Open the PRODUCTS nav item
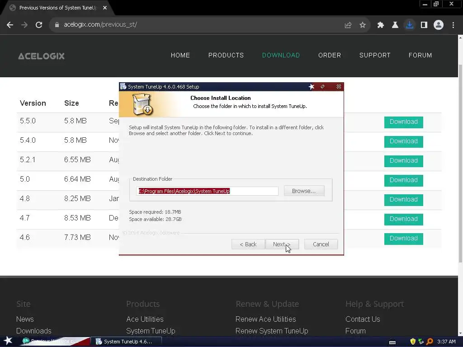The image size is (463, 347). click(226, 55)
